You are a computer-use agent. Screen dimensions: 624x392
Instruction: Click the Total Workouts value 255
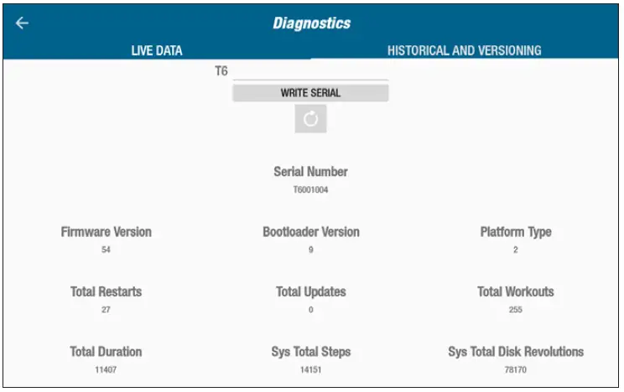tap(516, 310)
